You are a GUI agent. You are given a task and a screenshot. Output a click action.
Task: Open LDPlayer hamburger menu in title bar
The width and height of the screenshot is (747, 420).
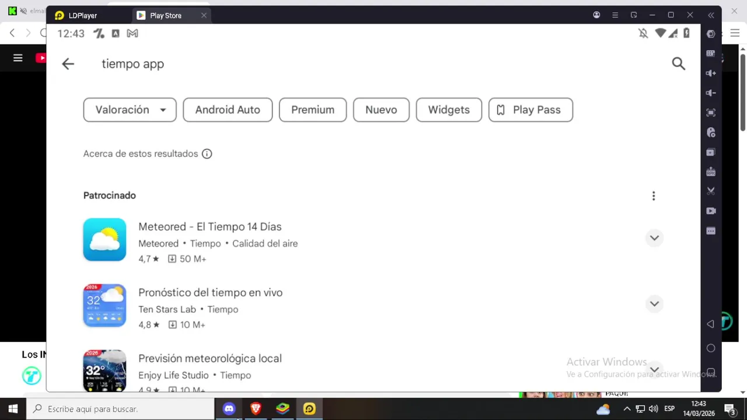pos(615,15)
